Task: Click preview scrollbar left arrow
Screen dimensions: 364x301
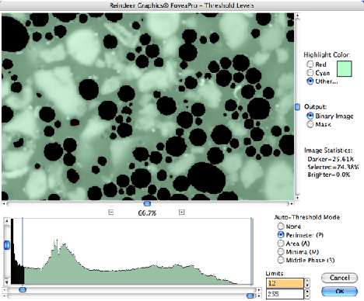Action: click(4, 204)
